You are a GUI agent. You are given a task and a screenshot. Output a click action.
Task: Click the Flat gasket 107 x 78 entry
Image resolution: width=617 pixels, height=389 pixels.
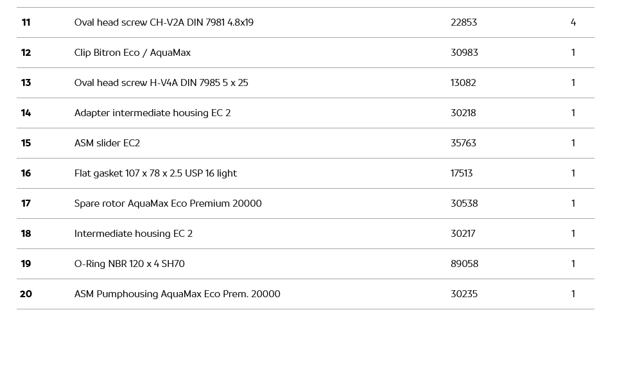click(x=155, y=173)
